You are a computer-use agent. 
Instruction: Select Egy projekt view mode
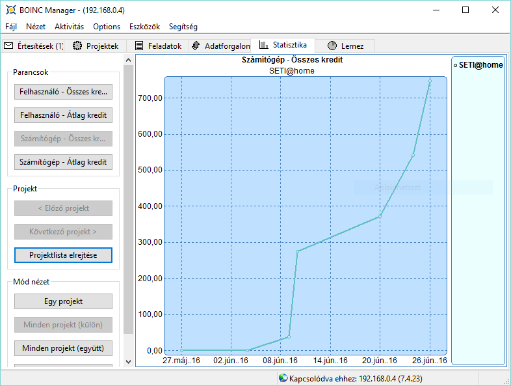pos(63,301)
